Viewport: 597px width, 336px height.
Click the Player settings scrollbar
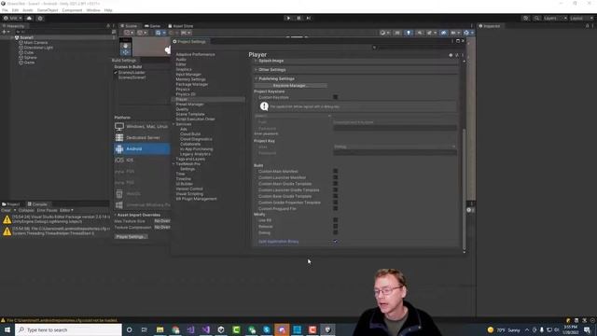pos(464,189)
